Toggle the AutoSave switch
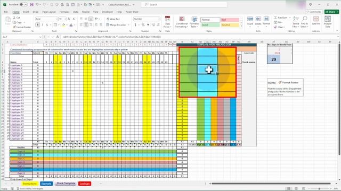 [23, 5]
